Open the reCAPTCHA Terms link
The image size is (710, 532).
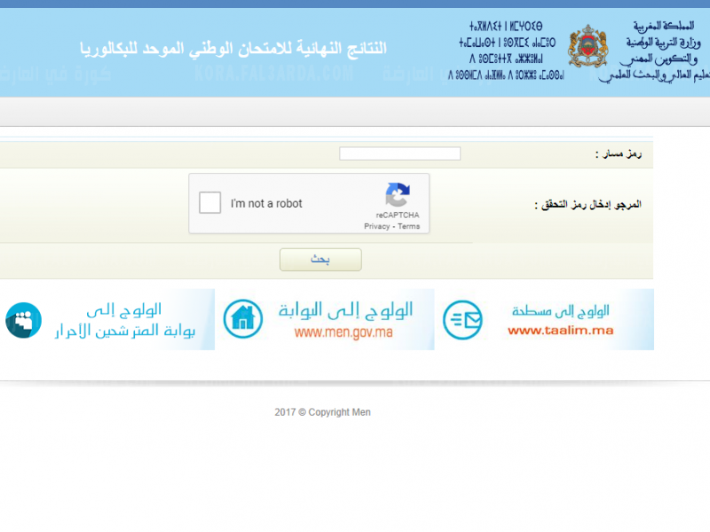pos(409,227)
